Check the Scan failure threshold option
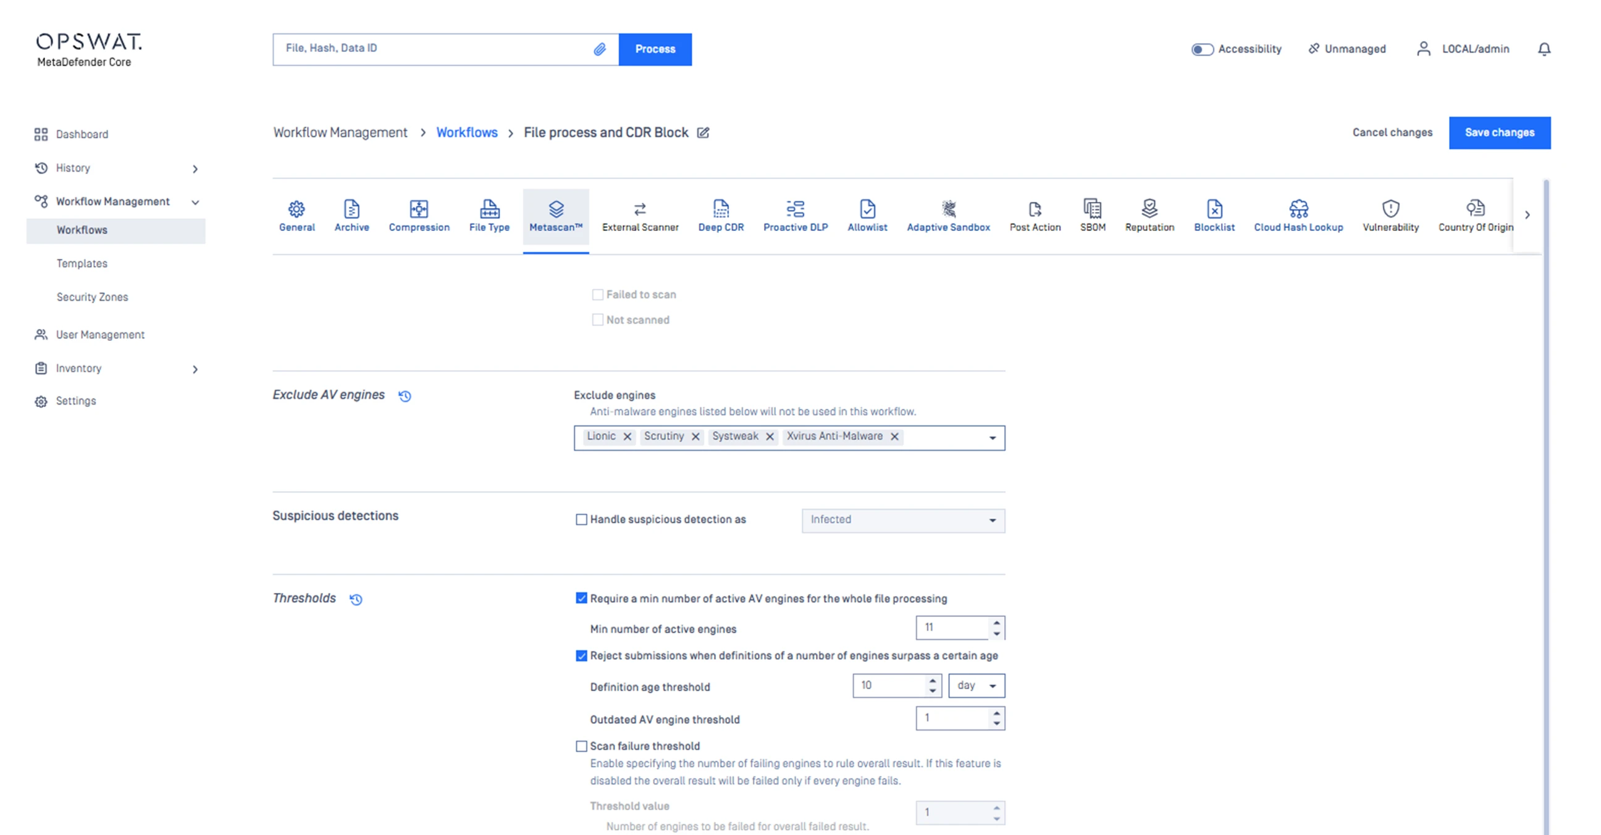The height and width of the screenshot is (835, 1601). pyautogui.click(x=581, y=746)
